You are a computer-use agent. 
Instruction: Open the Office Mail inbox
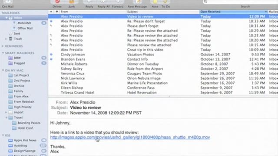(x=25, y=28)
